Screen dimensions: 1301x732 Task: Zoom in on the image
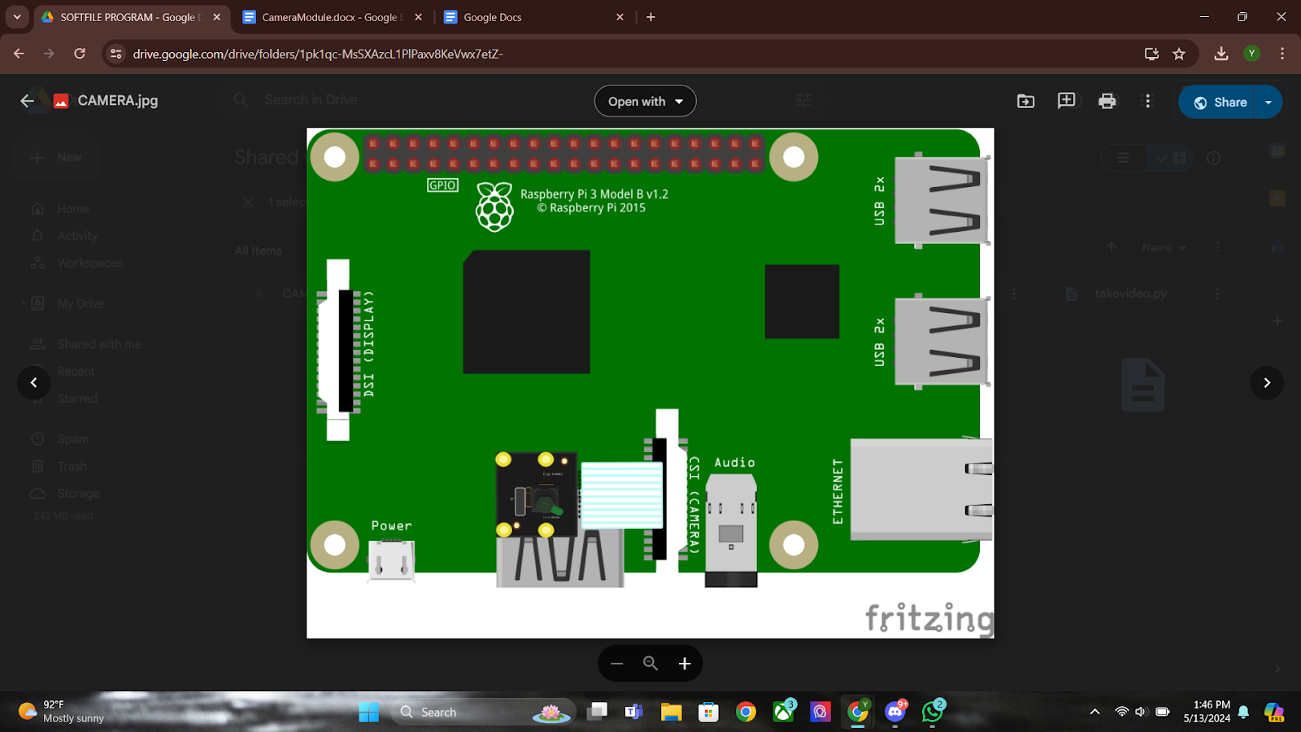point(685,664)
